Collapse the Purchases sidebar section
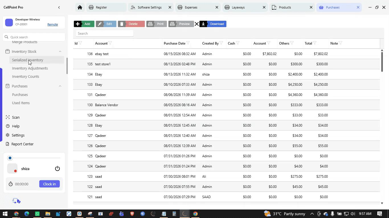 (60, 86)
